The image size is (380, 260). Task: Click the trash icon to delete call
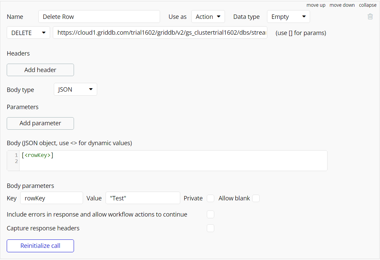tap(370, 17)
